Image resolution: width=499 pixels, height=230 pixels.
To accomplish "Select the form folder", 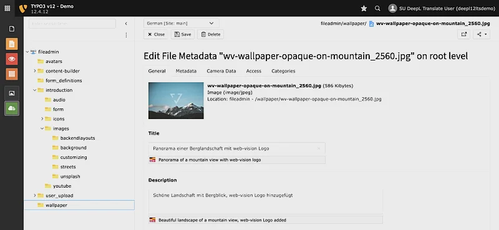I will (x=58, y=109).
